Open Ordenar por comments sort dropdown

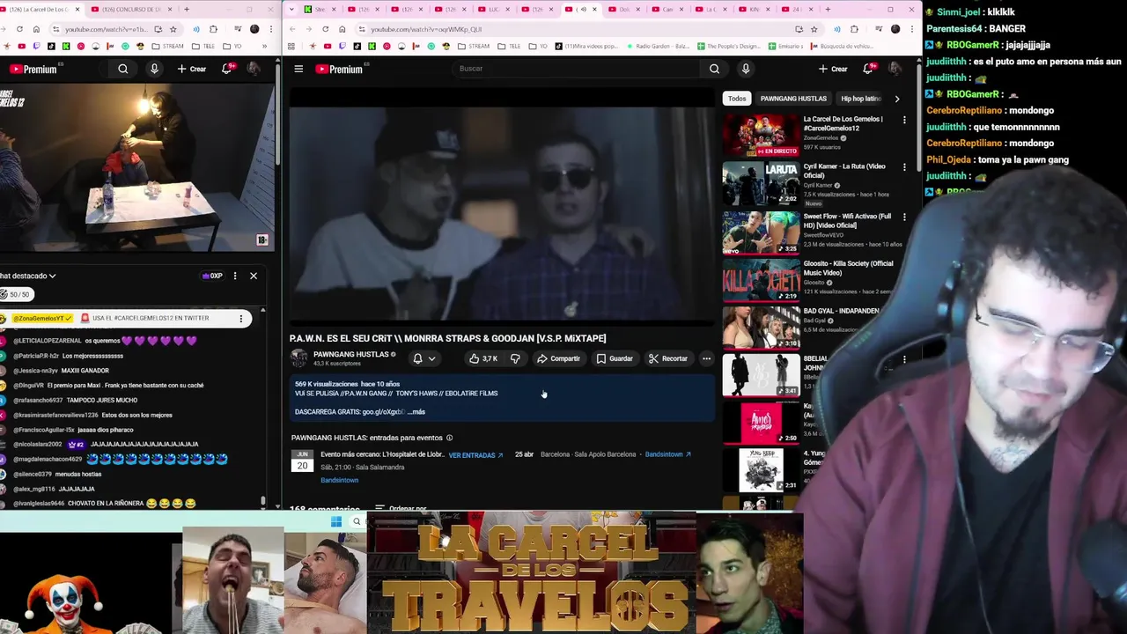coord(401,509)
